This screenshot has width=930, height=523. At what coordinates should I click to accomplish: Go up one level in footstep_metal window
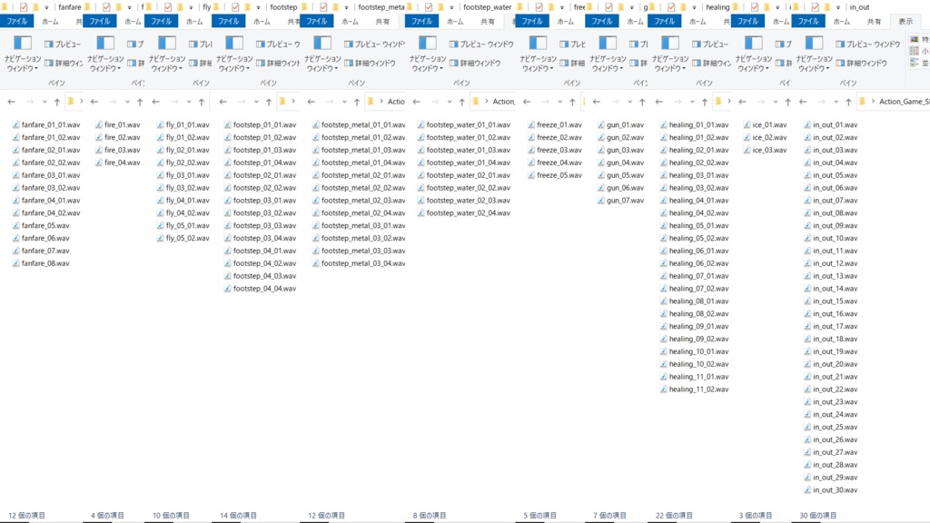[356, 102]
